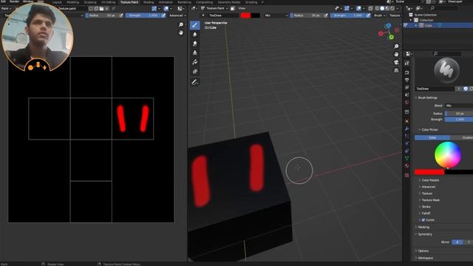The height and width of the screenshot is (266, 473).
Task: Toggle Mirror Y symmetry button
Action: coord(468,242)
